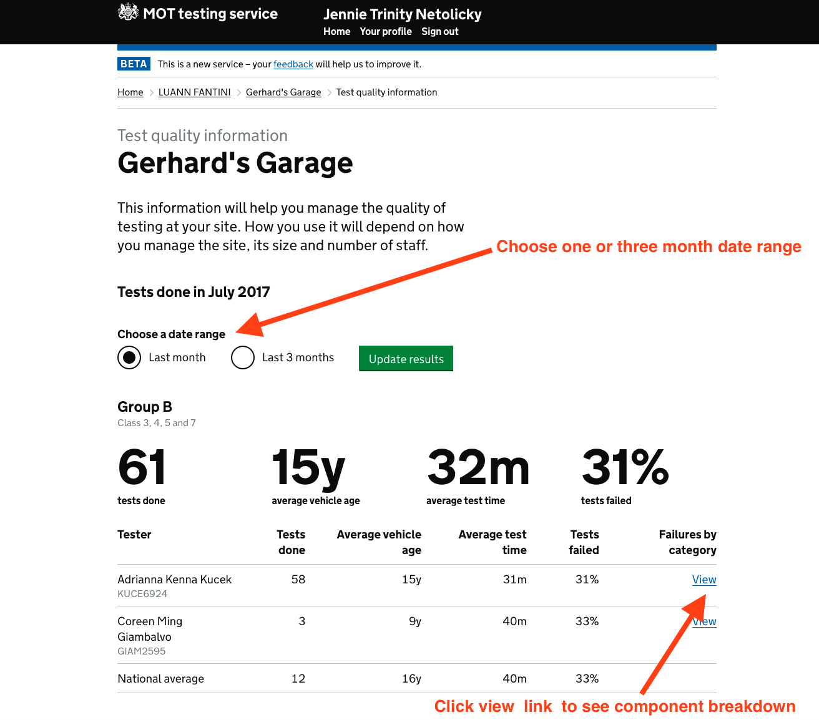Open Your profile from the top navigation
The image size is (819, 720).
tap(385, 31)
